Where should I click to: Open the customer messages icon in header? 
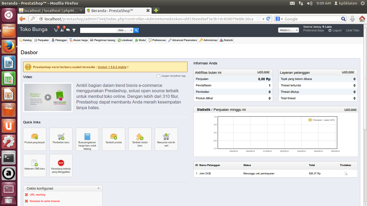68,30
